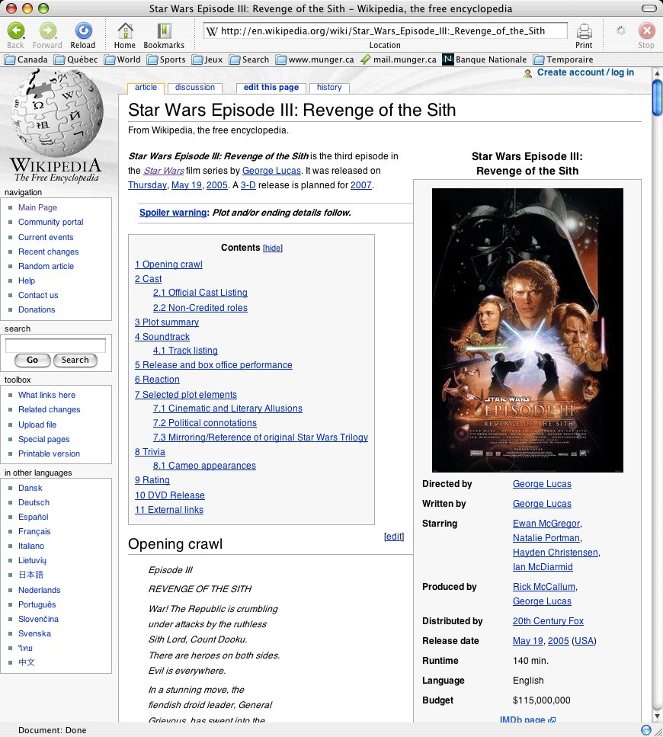The width and height of the screenshot is (663, 737).
Task: Jump to 10 DVD Release section
Action: click(x=170, y=495)
